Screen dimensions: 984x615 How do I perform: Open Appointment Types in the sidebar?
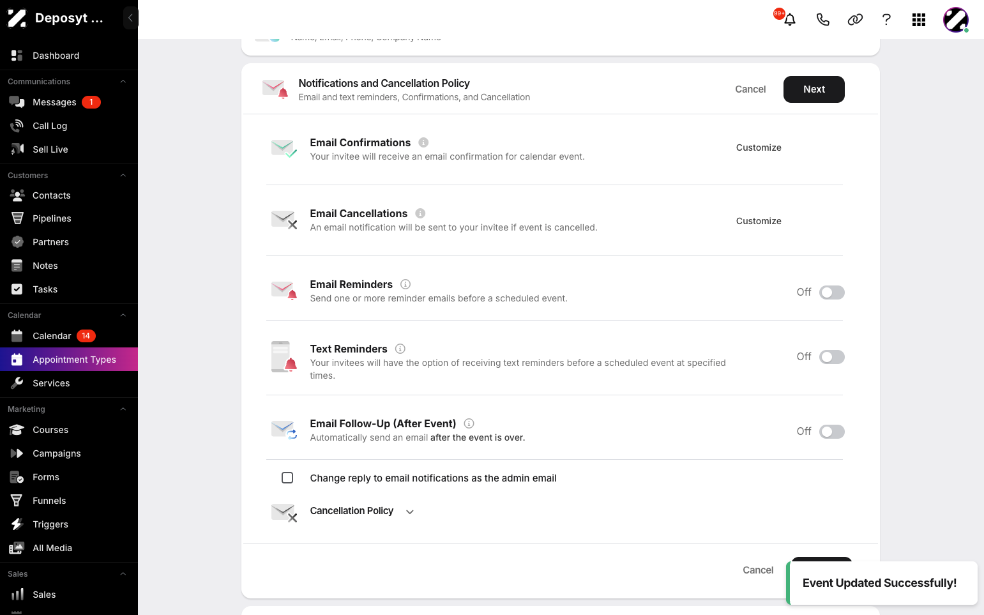69,360
